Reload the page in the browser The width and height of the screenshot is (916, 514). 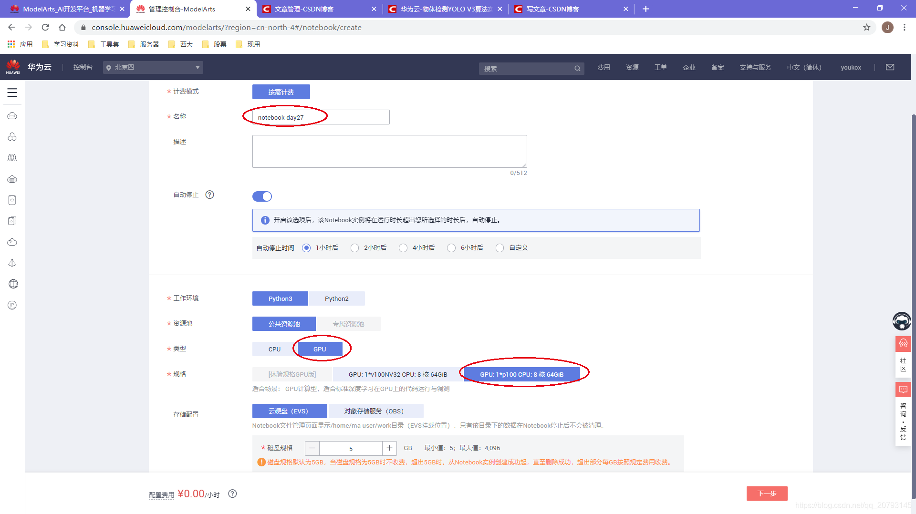[45, 27]
